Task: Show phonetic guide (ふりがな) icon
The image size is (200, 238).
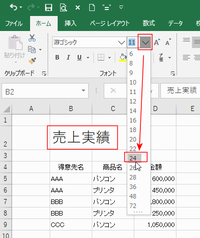Action: (161, 57)
